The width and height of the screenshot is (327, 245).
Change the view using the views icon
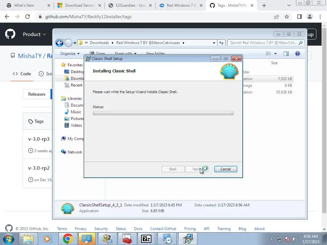point(269,54)
